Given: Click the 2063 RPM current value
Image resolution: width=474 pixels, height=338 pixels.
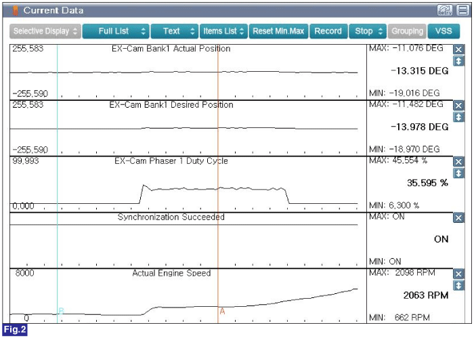Looking at the screenshot, I should coord(426,295).
